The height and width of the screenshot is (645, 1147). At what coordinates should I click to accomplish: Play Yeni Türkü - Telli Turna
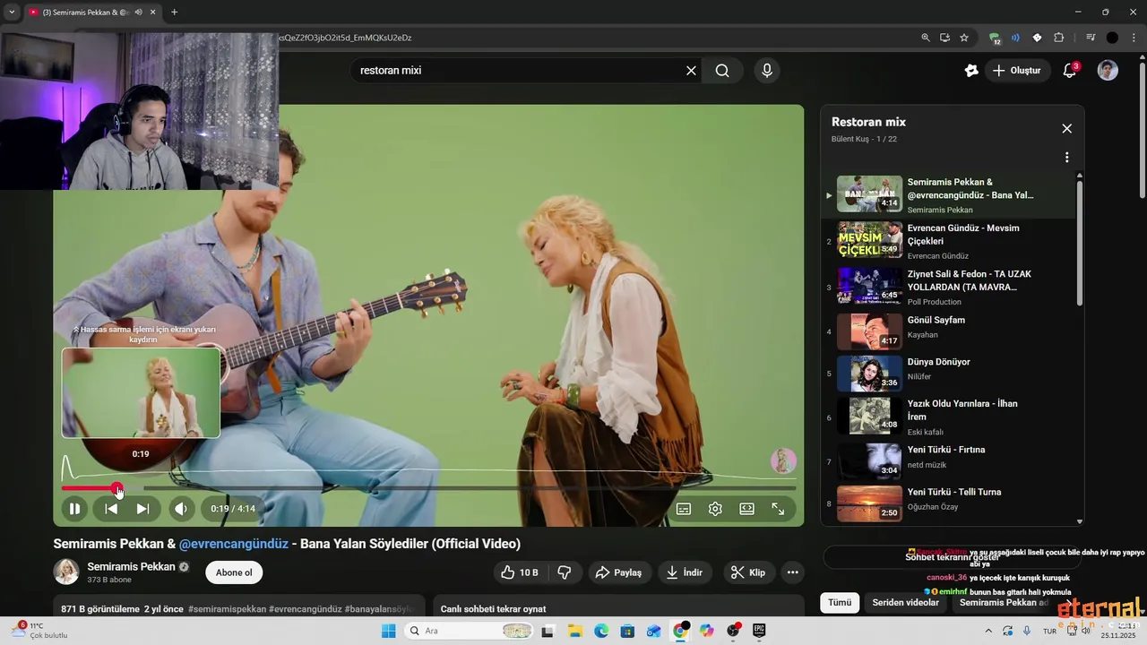point(950,503)
